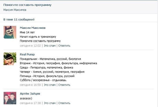This screenshot has width=158, height=107.
Task: Mark Артём Зайцев's comment as spam
Action: [x=50, y=103]
